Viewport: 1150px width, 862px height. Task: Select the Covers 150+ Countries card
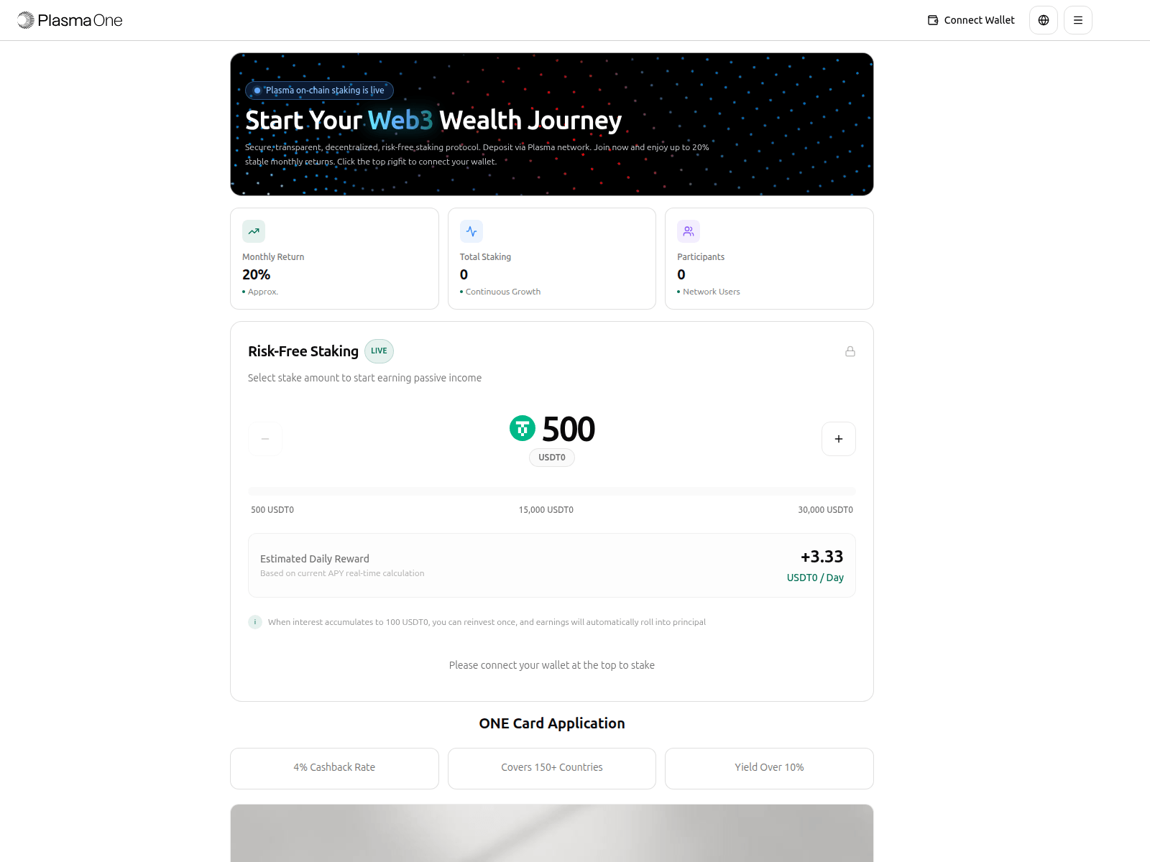click(x=552, y=769)
